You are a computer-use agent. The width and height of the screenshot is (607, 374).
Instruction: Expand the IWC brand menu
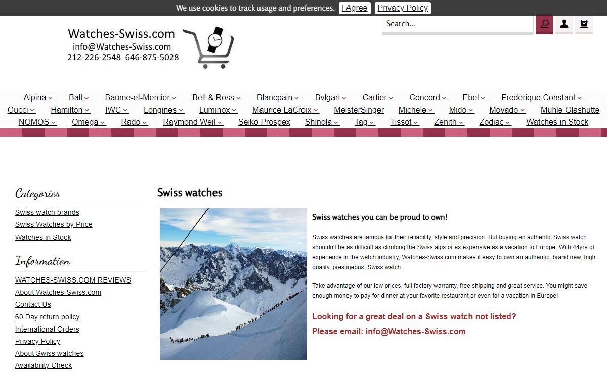(117, 110)
